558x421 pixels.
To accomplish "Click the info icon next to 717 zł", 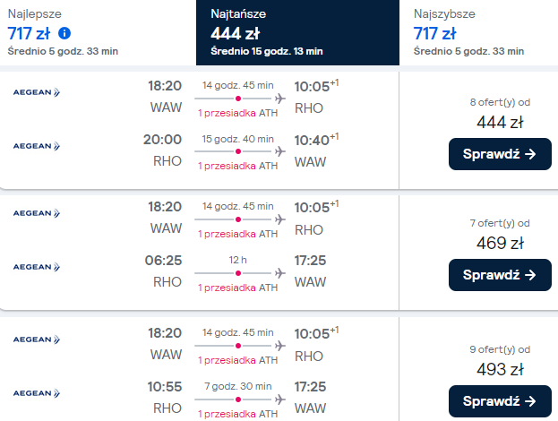I will tap(64, 33).
